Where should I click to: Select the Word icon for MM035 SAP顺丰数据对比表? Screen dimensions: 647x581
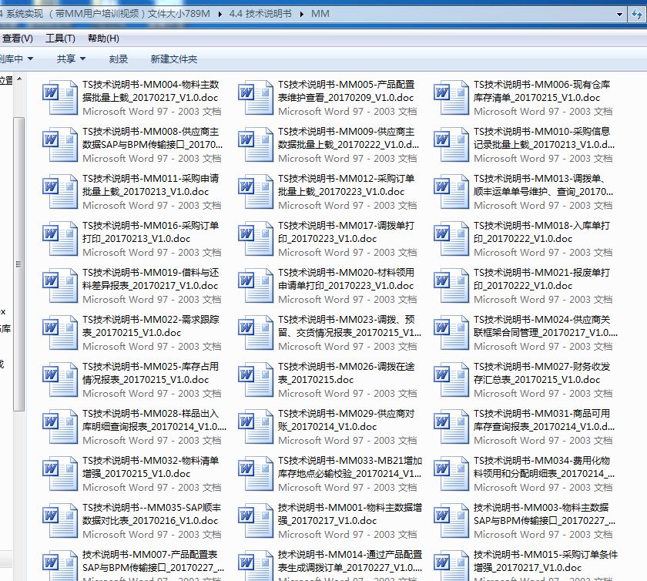(60, 521)
